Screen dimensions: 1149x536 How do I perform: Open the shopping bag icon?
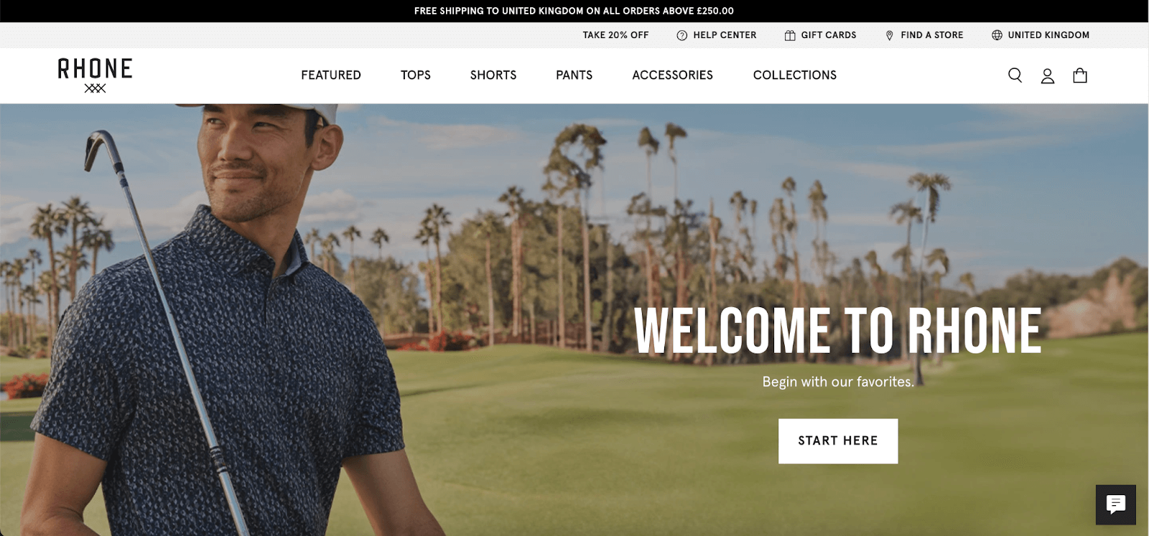(x=1080, y=75)
